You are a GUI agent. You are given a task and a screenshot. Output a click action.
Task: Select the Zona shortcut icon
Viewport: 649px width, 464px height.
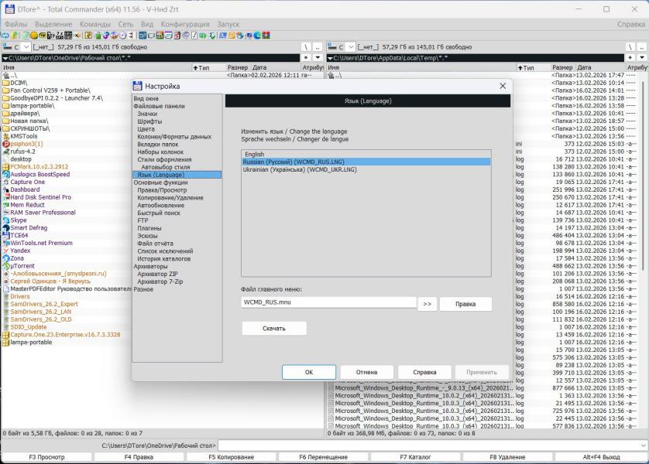point(6,258)
